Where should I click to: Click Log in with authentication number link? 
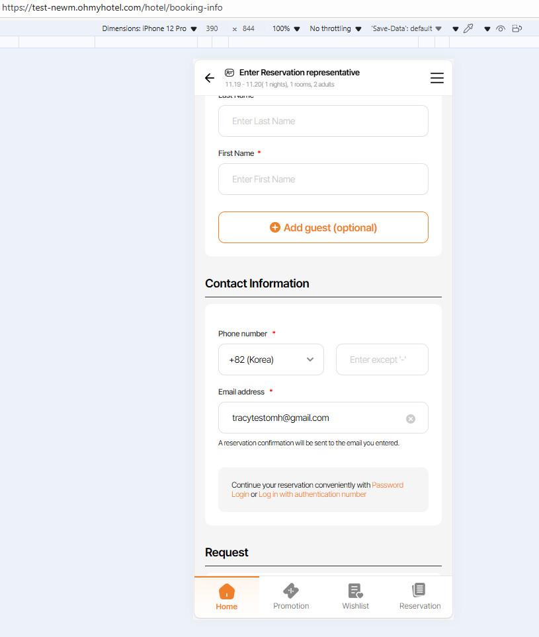click(x=312, y=494)
